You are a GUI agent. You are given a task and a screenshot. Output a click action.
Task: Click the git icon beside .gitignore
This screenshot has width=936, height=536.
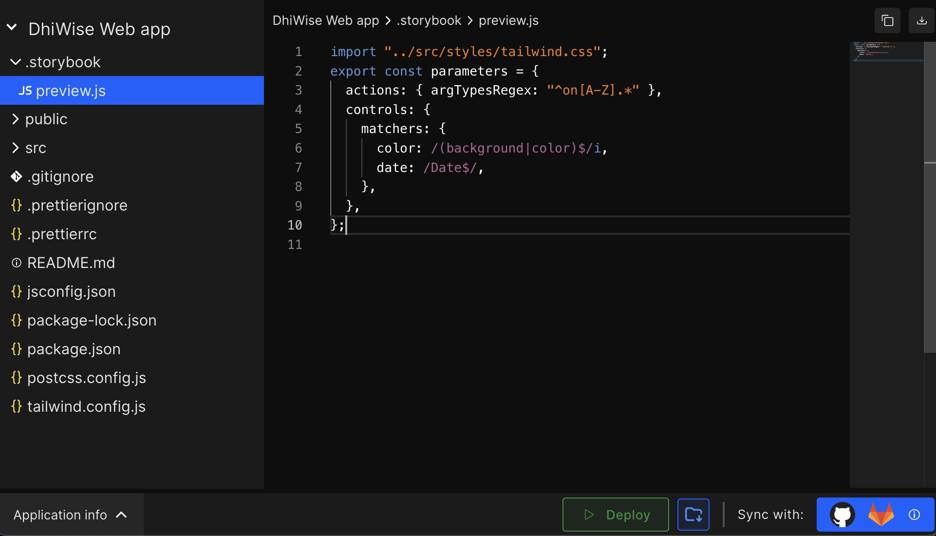tap(17, 176)
